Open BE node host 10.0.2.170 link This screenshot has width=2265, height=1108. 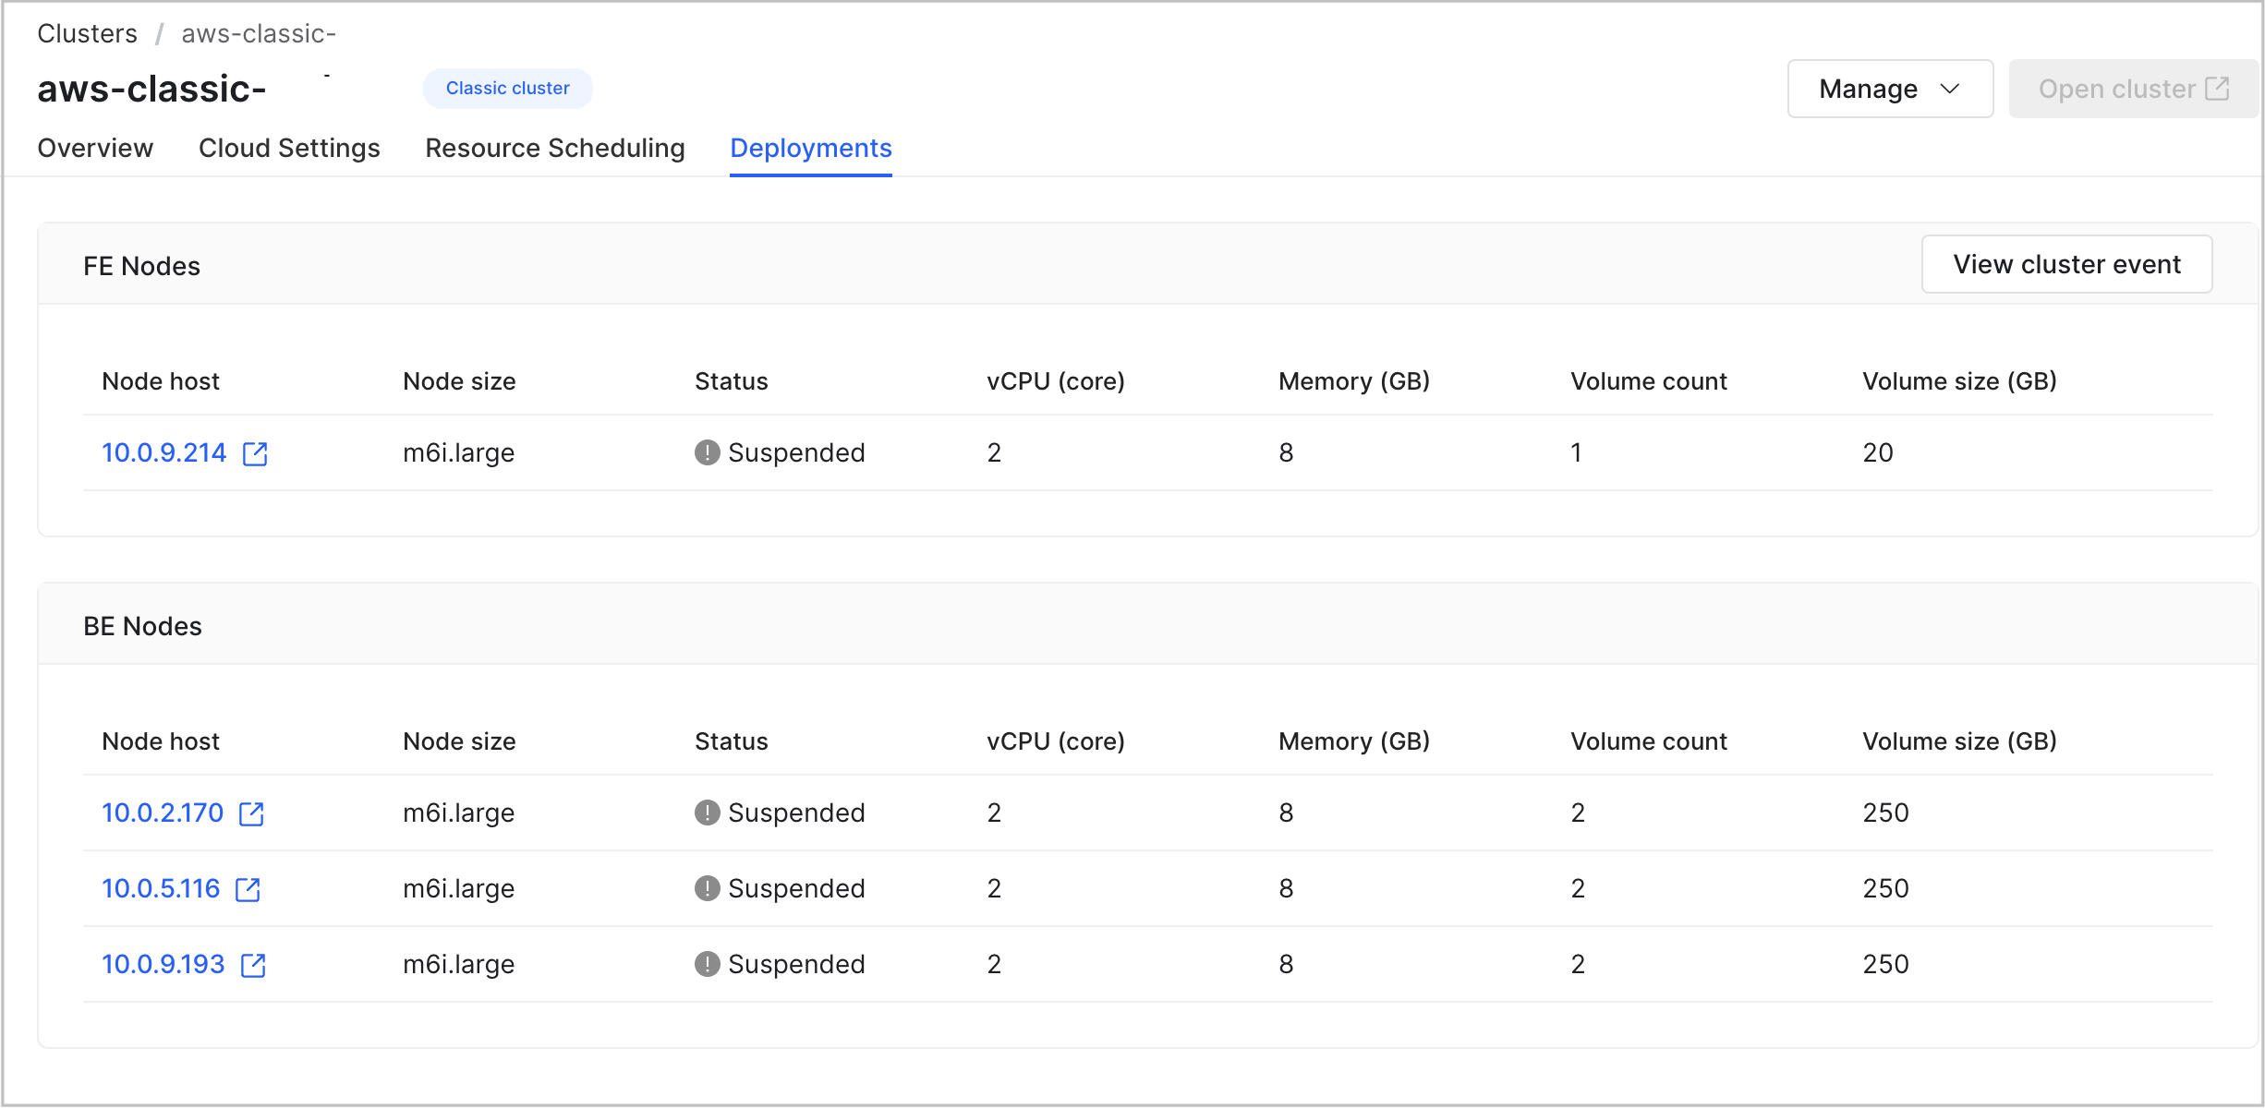[x=163, y=813]
